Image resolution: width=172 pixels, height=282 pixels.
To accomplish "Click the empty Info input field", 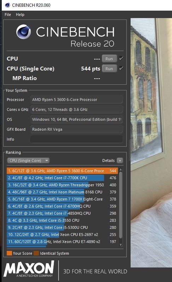I will pyautogui.click(x=77, y=139).
